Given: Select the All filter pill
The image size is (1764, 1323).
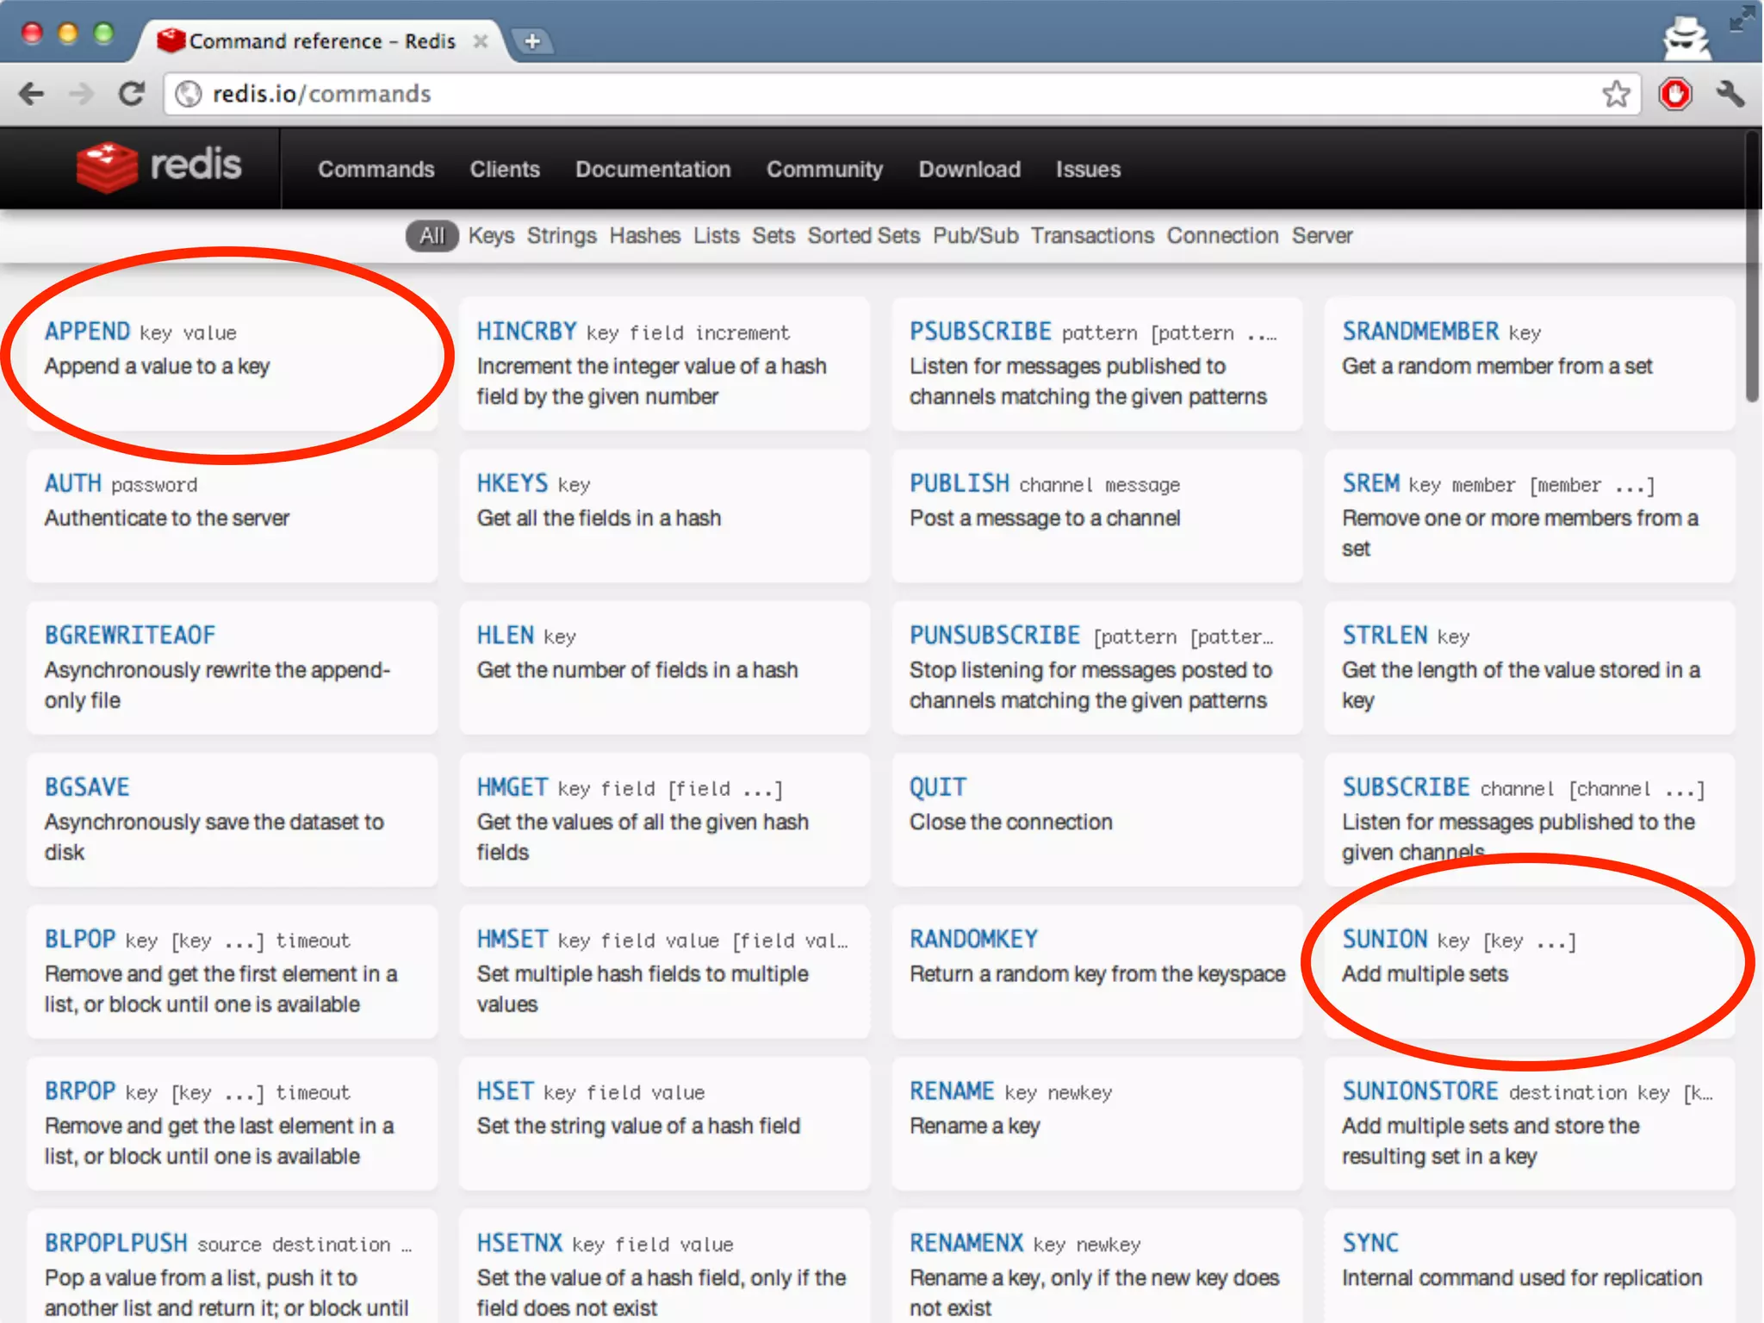Looking at the screenshot, I should (432, 235).
